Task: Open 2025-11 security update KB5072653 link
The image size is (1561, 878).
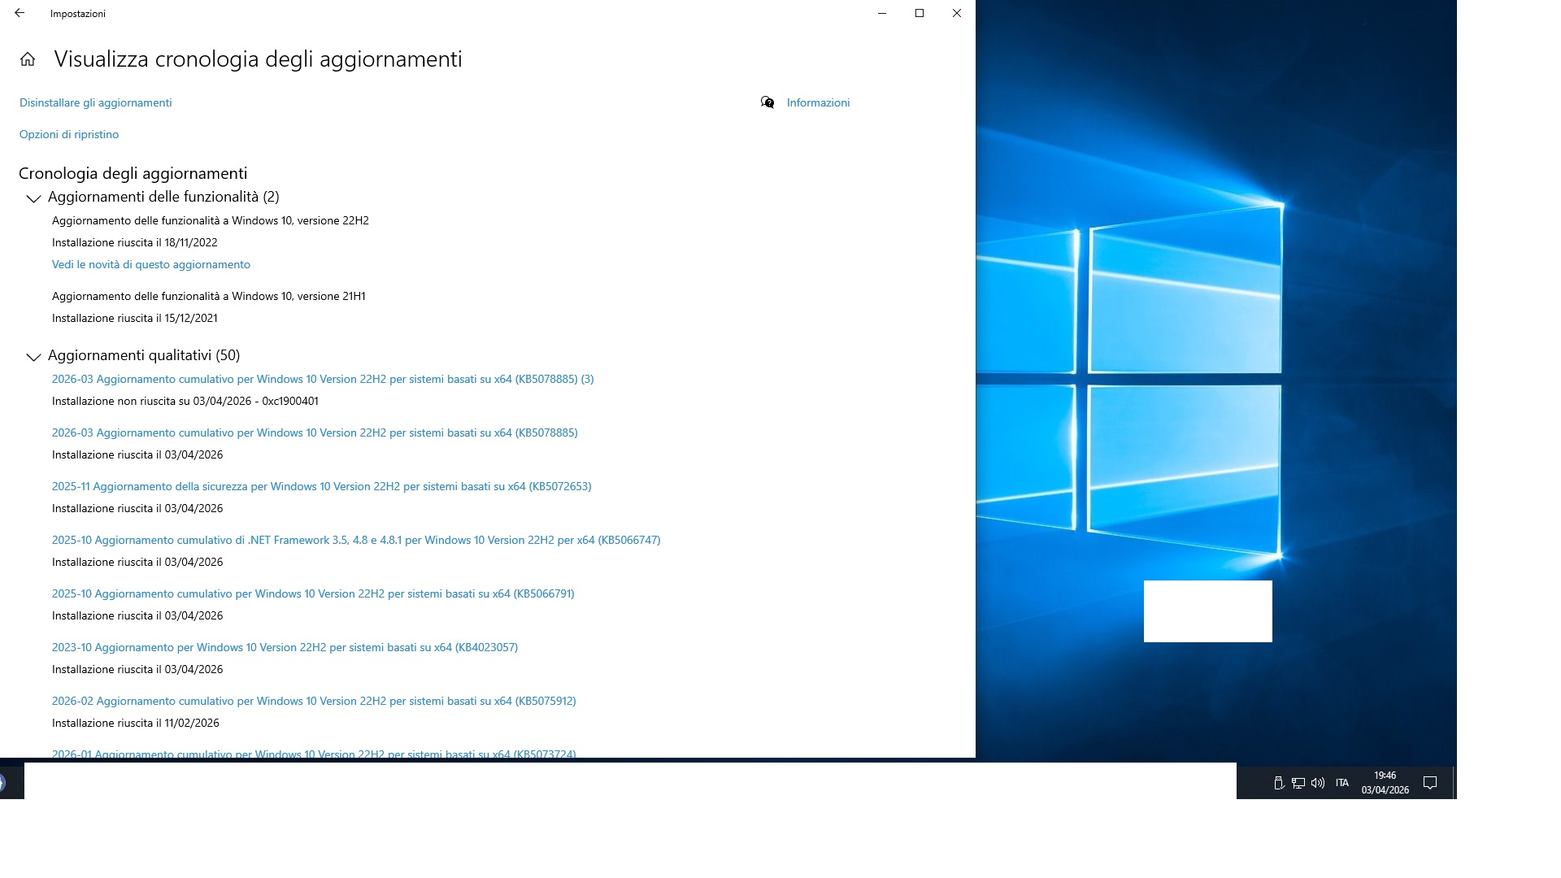Action: pos(322,486)
